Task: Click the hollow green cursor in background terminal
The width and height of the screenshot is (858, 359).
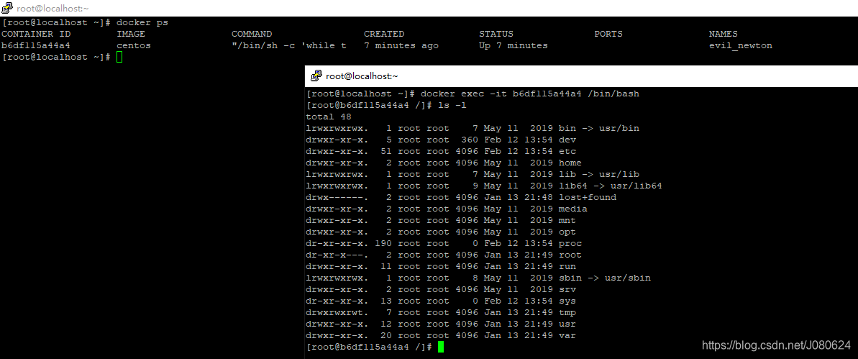Action: [x=119, y=57]
